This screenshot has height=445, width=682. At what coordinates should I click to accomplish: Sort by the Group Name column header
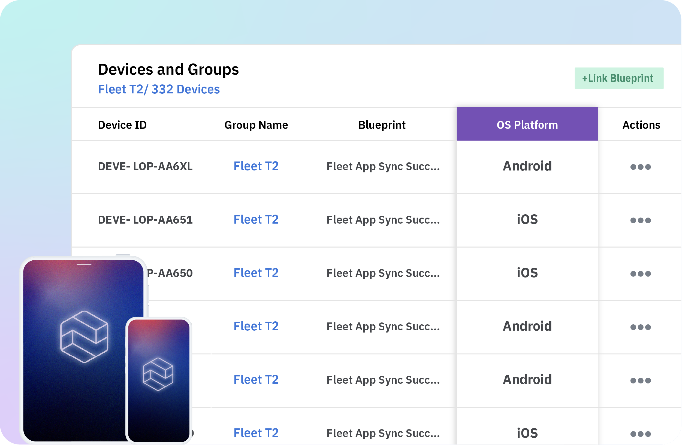click(x=256, y=124)
